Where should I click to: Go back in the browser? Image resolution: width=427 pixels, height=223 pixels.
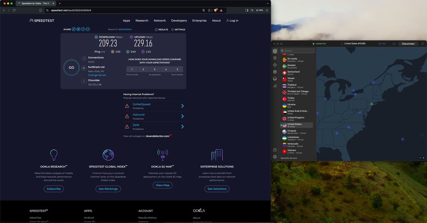[4, 10]
